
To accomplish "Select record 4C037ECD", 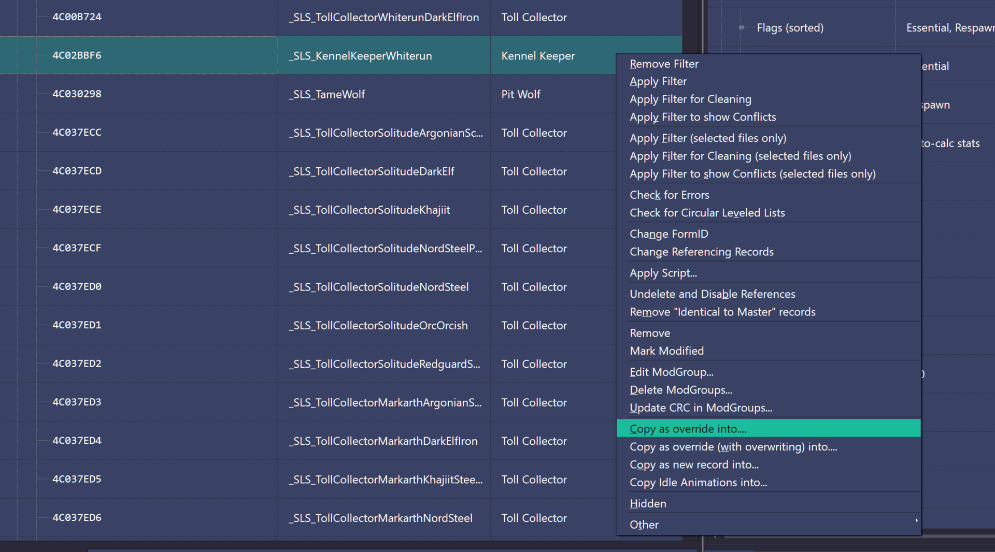I will 77,171.
